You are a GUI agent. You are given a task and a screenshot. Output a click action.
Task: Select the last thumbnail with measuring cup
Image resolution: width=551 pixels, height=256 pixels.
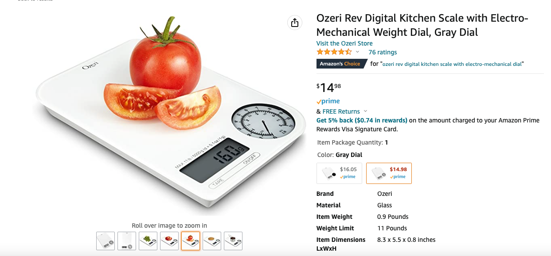point(233,241)
